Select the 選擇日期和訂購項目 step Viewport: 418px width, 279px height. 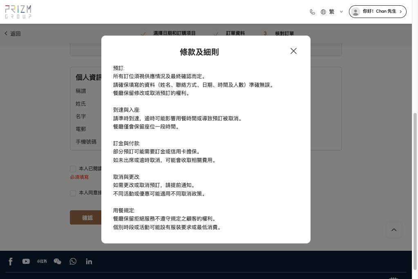[x=174, y=33]
